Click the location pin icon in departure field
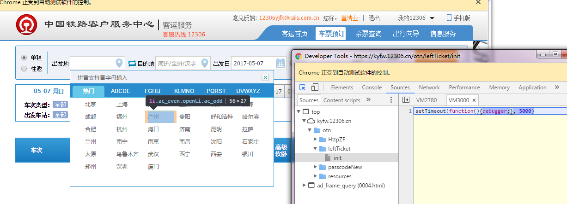567x204 pixels. click(119, 63)
